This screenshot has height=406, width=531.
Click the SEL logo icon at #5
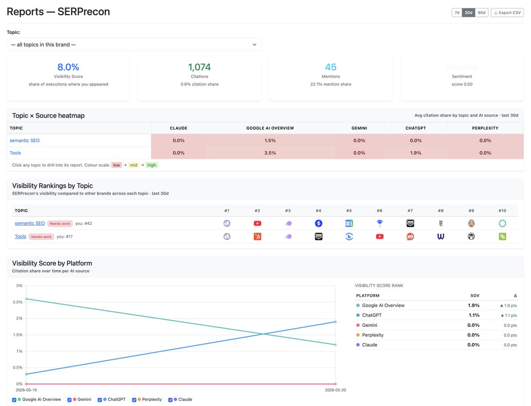pos(349,224)
